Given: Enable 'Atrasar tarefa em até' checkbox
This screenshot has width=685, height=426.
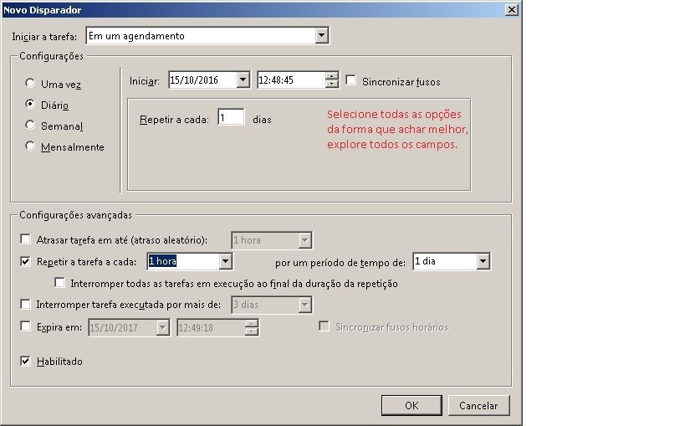Looking at the screenshot, I should click(25, 239).
